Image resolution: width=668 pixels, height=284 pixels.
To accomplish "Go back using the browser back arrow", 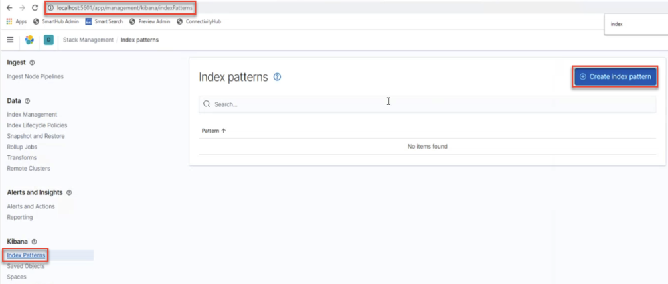I will (x=8, y=7).
